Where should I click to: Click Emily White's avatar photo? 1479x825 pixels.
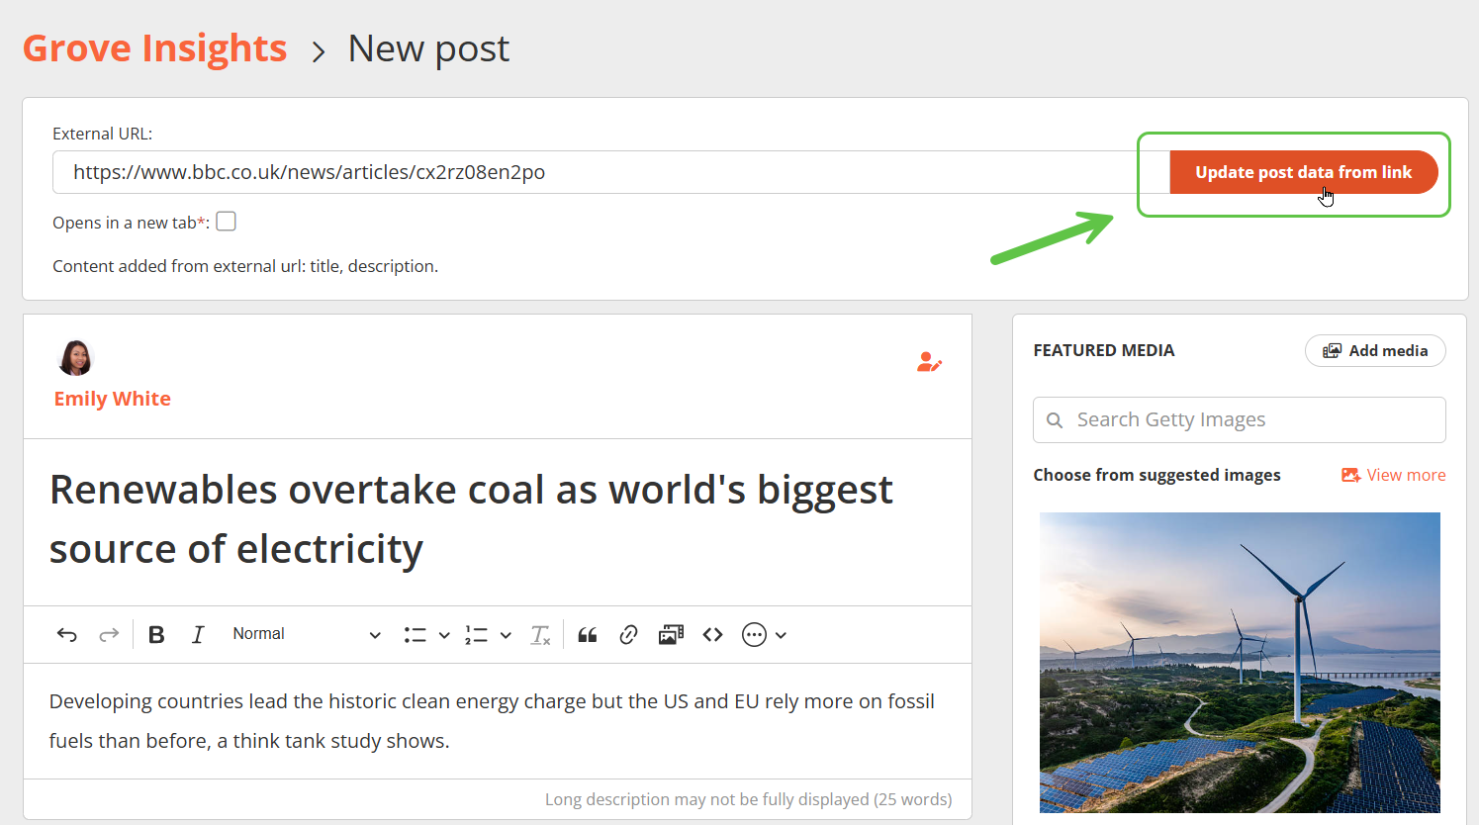75,357
